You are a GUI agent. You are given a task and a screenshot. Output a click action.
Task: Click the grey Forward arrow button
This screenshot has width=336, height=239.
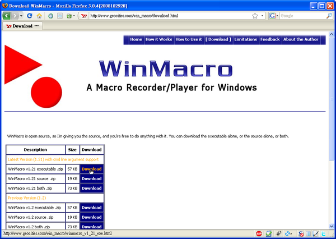tap(15, 16)
